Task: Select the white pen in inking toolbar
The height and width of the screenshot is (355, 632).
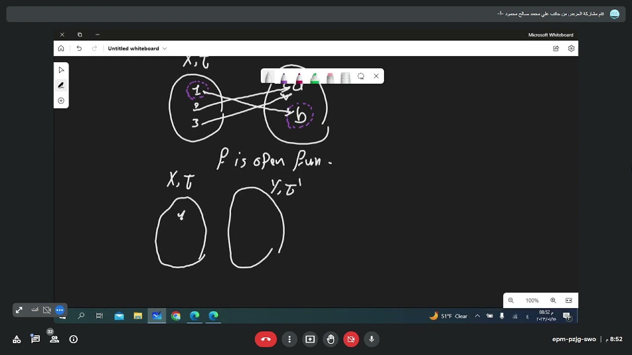Action: (x=268, y=77)
